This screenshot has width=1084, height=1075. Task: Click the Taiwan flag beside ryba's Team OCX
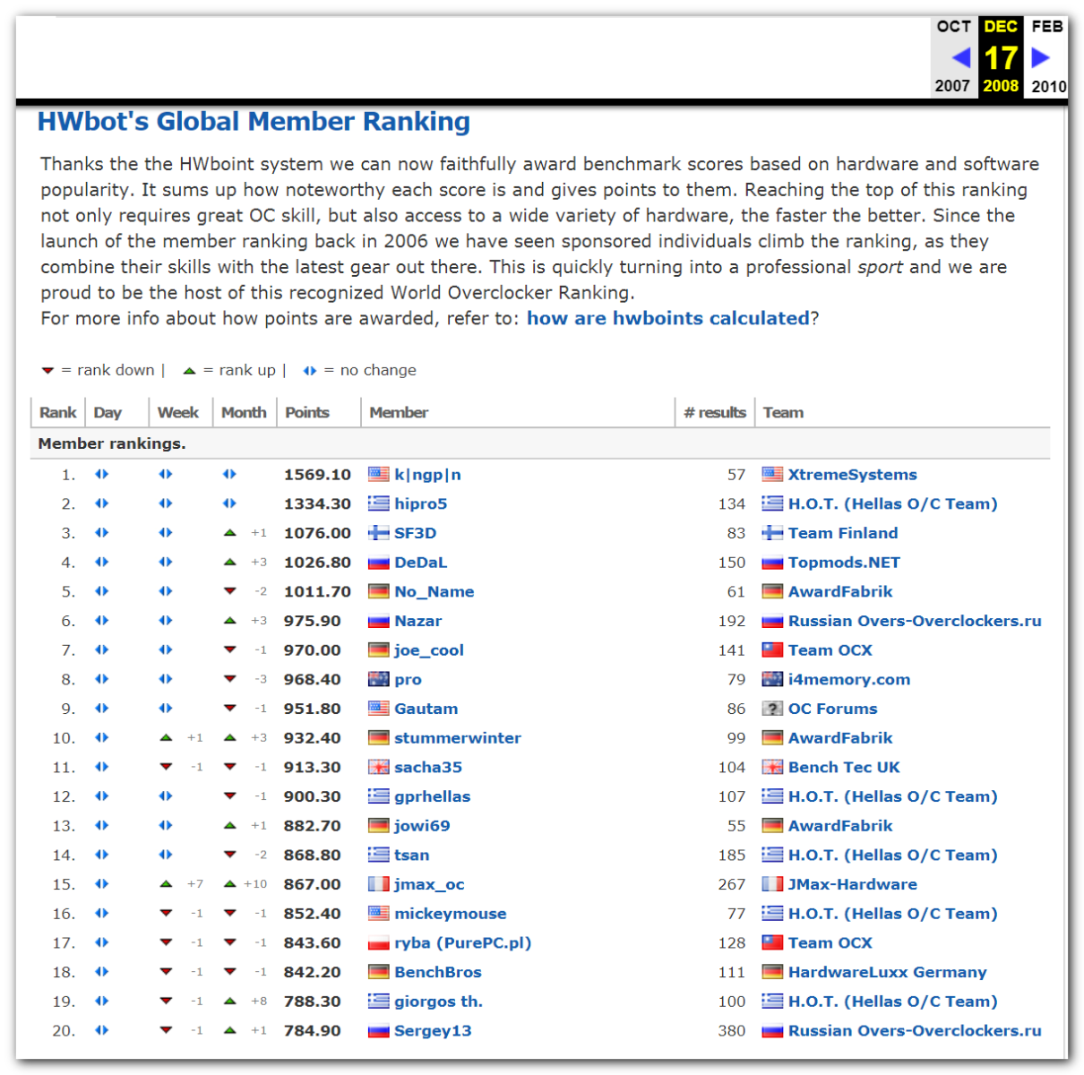(772, 943)
